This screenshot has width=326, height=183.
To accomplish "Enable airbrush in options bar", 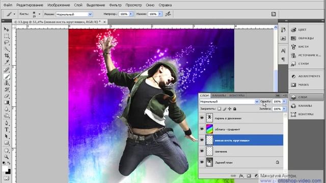I will 168,14.
